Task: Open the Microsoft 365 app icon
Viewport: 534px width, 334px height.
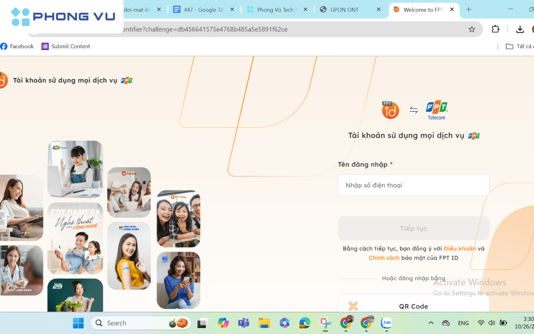Action: coord(284,323)
